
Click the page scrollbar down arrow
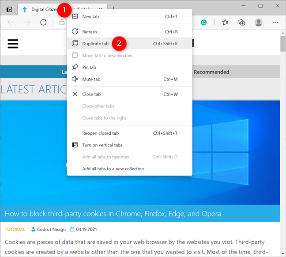coord(283,253)
